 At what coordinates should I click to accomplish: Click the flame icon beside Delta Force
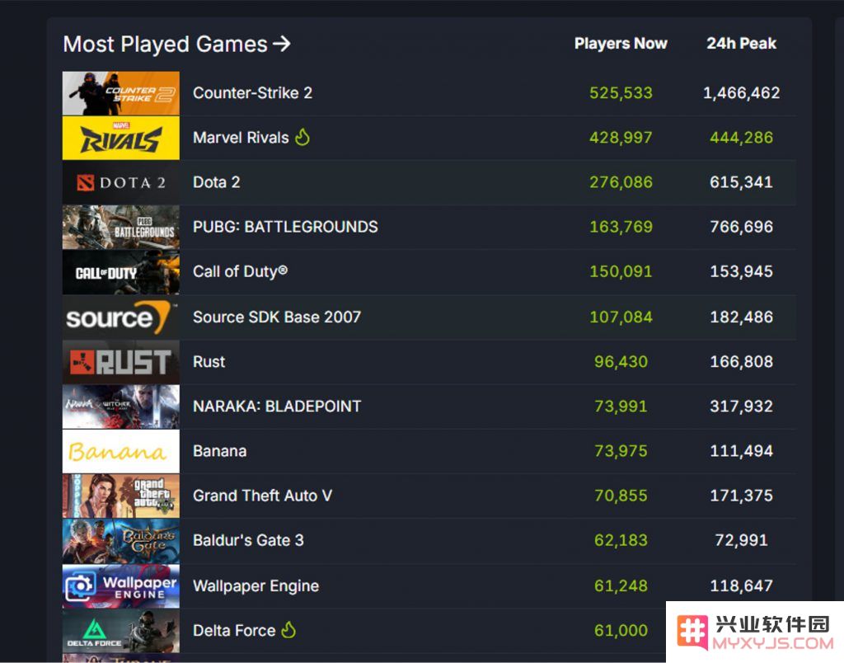click(289, 629)
